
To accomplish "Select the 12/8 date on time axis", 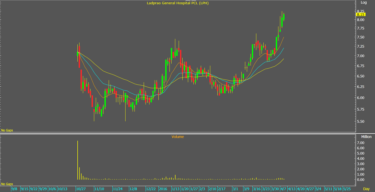I will [x=133, y=189].
